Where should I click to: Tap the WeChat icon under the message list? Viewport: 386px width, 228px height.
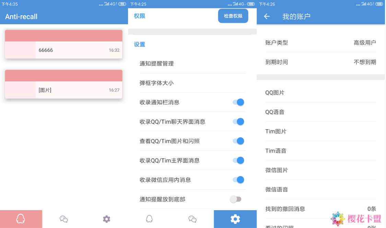point(64,219)
